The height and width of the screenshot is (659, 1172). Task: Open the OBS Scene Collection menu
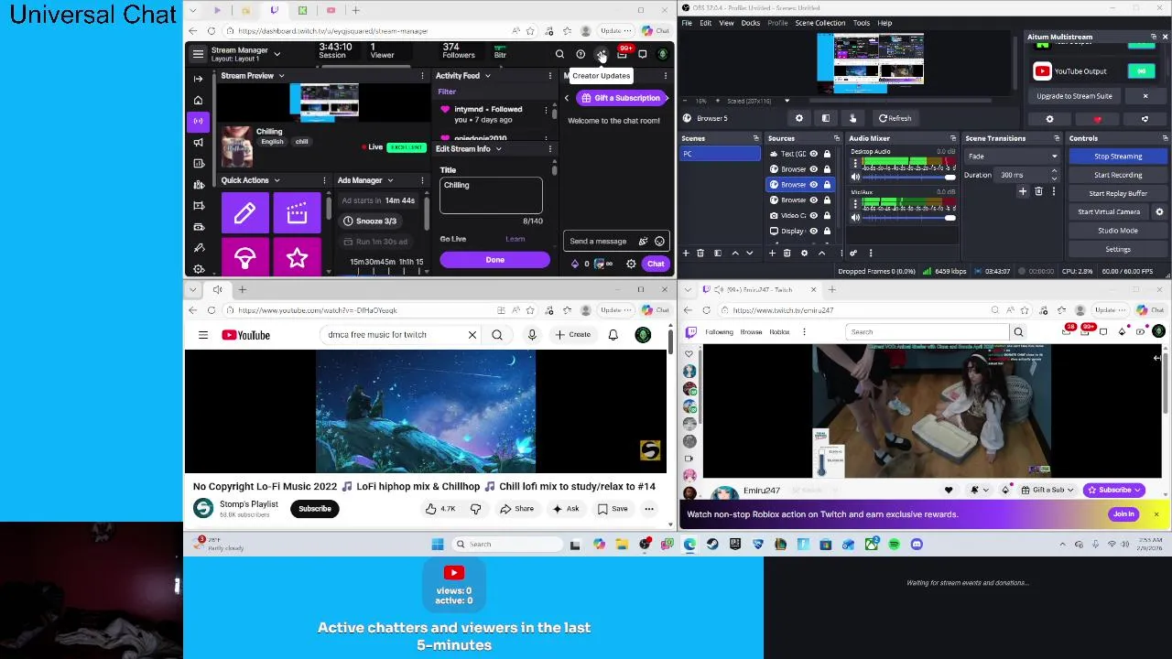[x=819, y=23]
